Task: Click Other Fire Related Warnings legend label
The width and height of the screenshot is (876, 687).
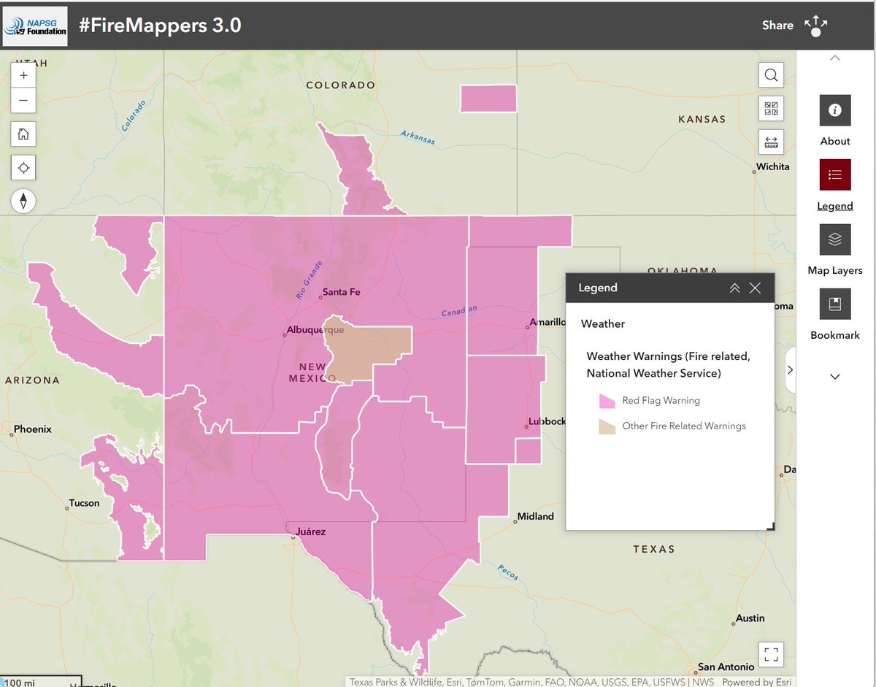Action: tap(684, 426)
